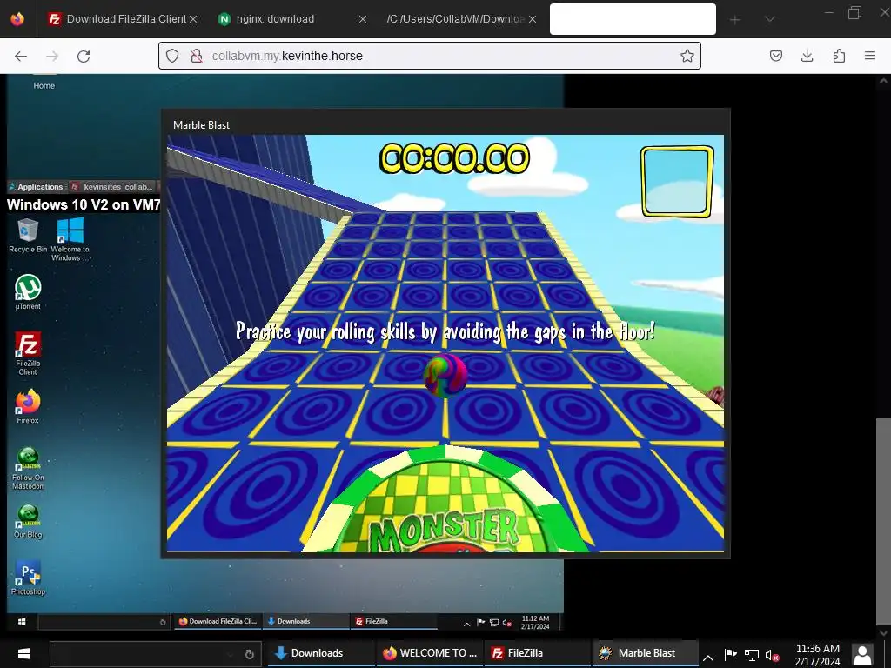Screen dimensions: 891x668
Task: Switch to Download FileZilla Client tab
Action: [122, 19]
